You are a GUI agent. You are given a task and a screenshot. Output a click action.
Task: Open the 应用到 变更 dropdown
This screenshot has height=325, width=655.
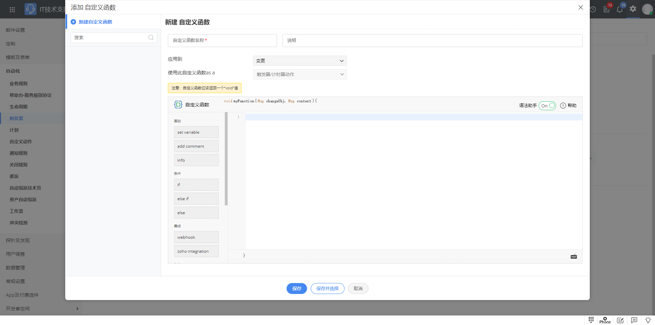pyautogui.click(x=300, y=61)
